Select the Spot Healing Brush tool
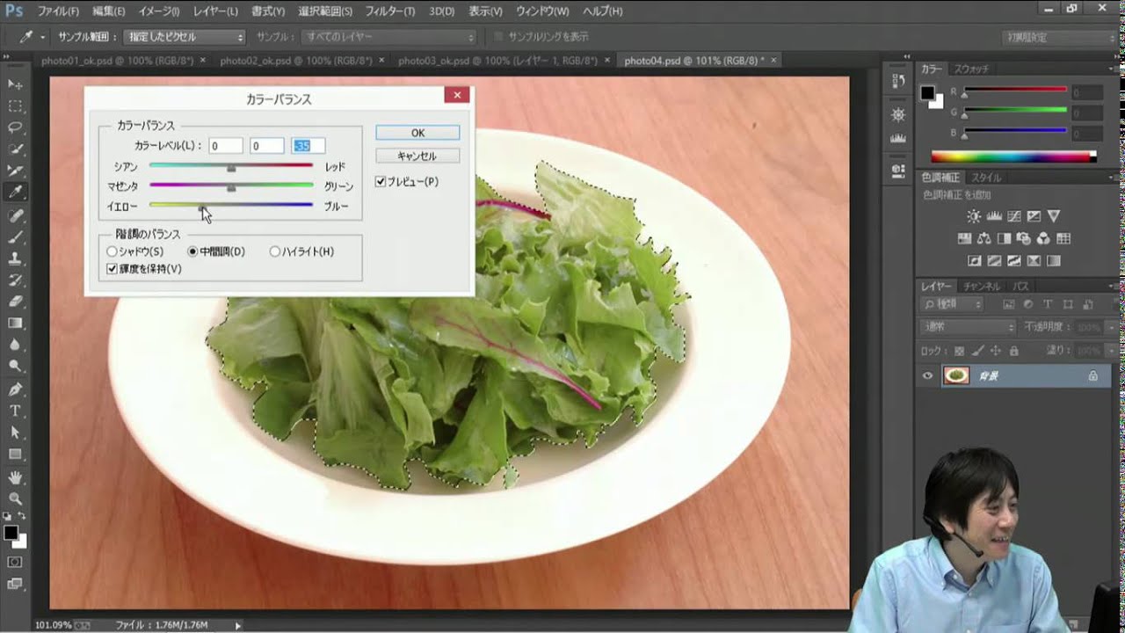The image size is (1125, 633). (15, 215)
